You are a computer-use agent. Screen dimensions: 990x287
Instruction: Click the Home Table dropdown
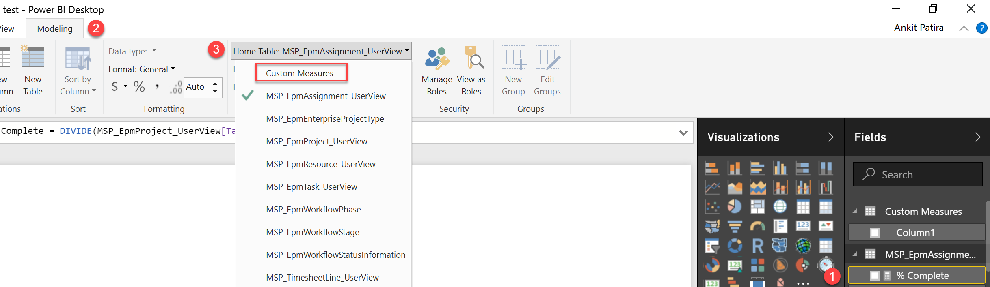coord(321,51)
